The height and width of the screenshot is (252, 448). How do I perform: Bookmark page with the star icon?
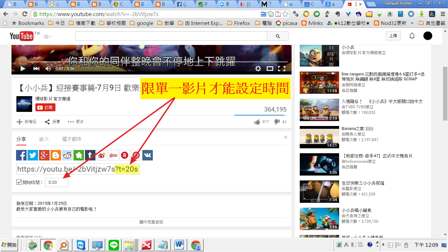coord(285,14)
